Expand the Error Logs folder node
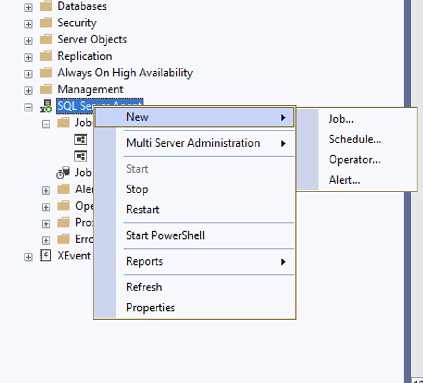The height and width of the screenshot is (383, 423). [46, 241]
